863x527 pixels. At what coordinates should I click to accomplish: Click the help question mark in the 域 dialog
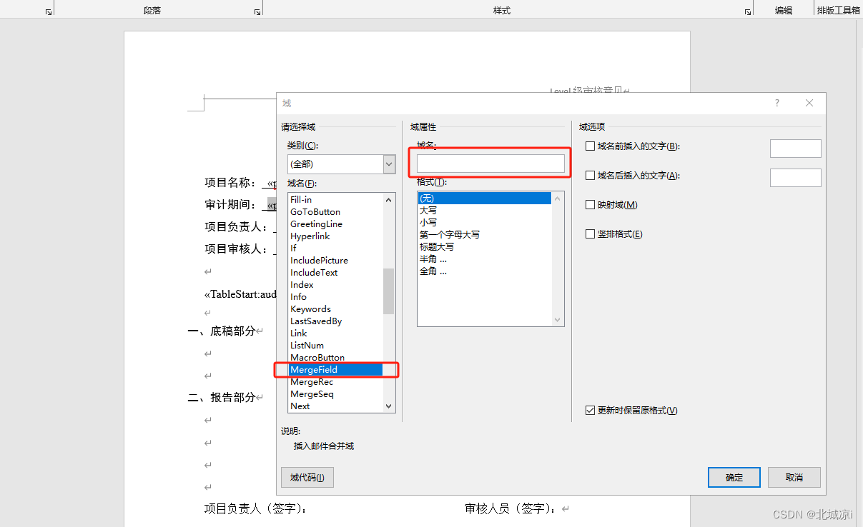pos(776,103)
